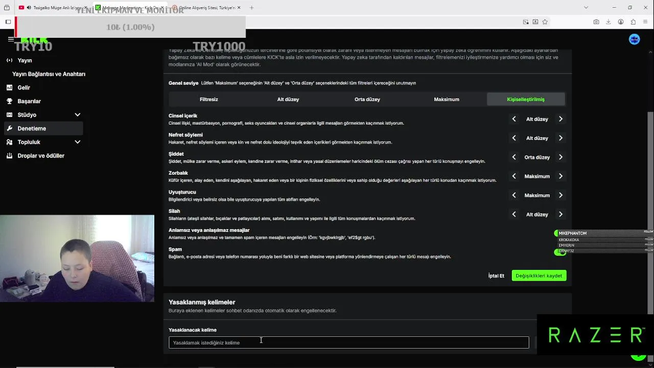Raise the Uyuşturucu level with right arrow
The width and height of the screenshot is (654, 368).
coord(560,195)
